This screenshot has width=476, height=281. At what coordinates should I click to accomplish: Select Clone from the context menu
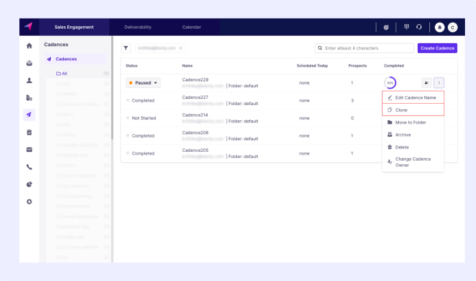click(x=402, y=110)
